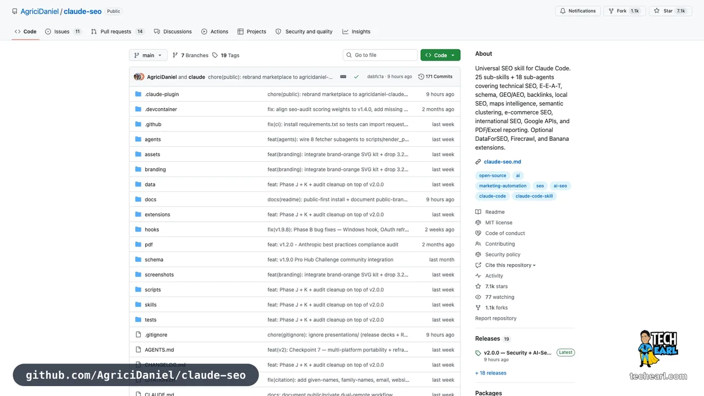Expand commit message ellipsis button
704x396 pixels.
pyautogui.click(x=343, y=76)
